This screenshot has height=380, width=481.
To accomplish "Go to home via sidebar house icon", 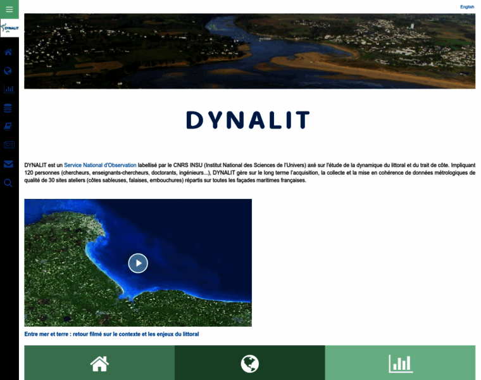I will click(x=8, y=52).
